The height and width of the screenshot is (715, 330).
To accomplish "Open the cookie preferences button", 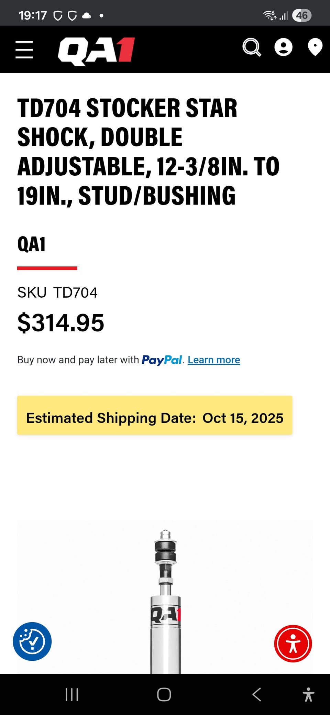I will click(x=32, y=641).
